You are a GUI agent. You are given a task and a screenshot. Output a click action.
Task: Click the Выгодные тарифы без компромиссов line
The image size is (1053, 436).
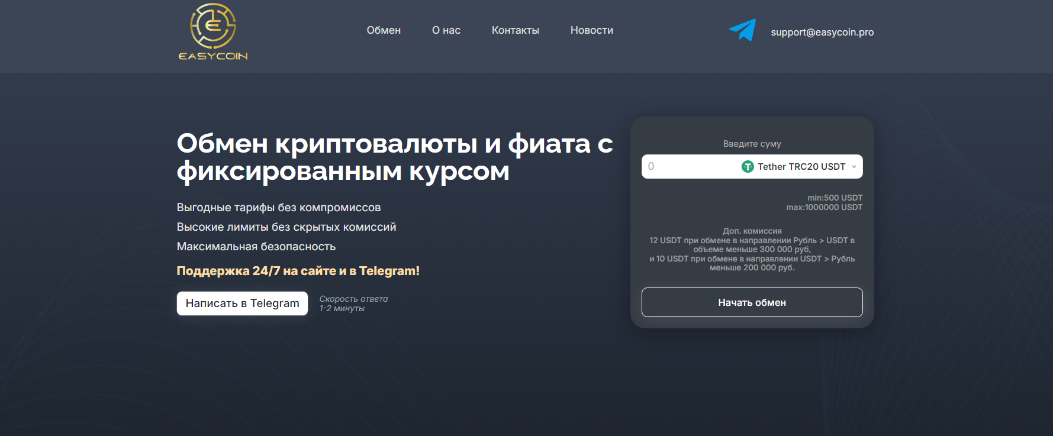[279, 208]
